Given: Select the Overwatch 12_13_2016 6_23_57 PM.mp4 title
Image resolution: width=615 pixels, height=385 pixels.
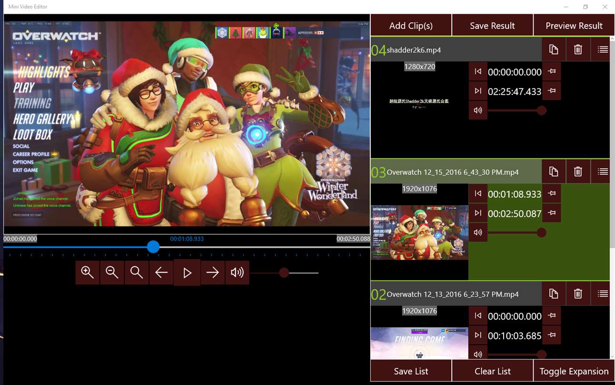Looking at the screenshot, I should tap(453, 294).
